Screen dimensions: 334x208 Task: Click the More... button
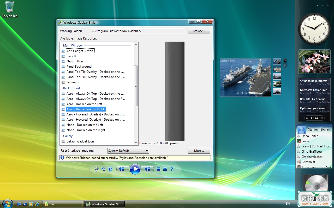pos(199,151)
